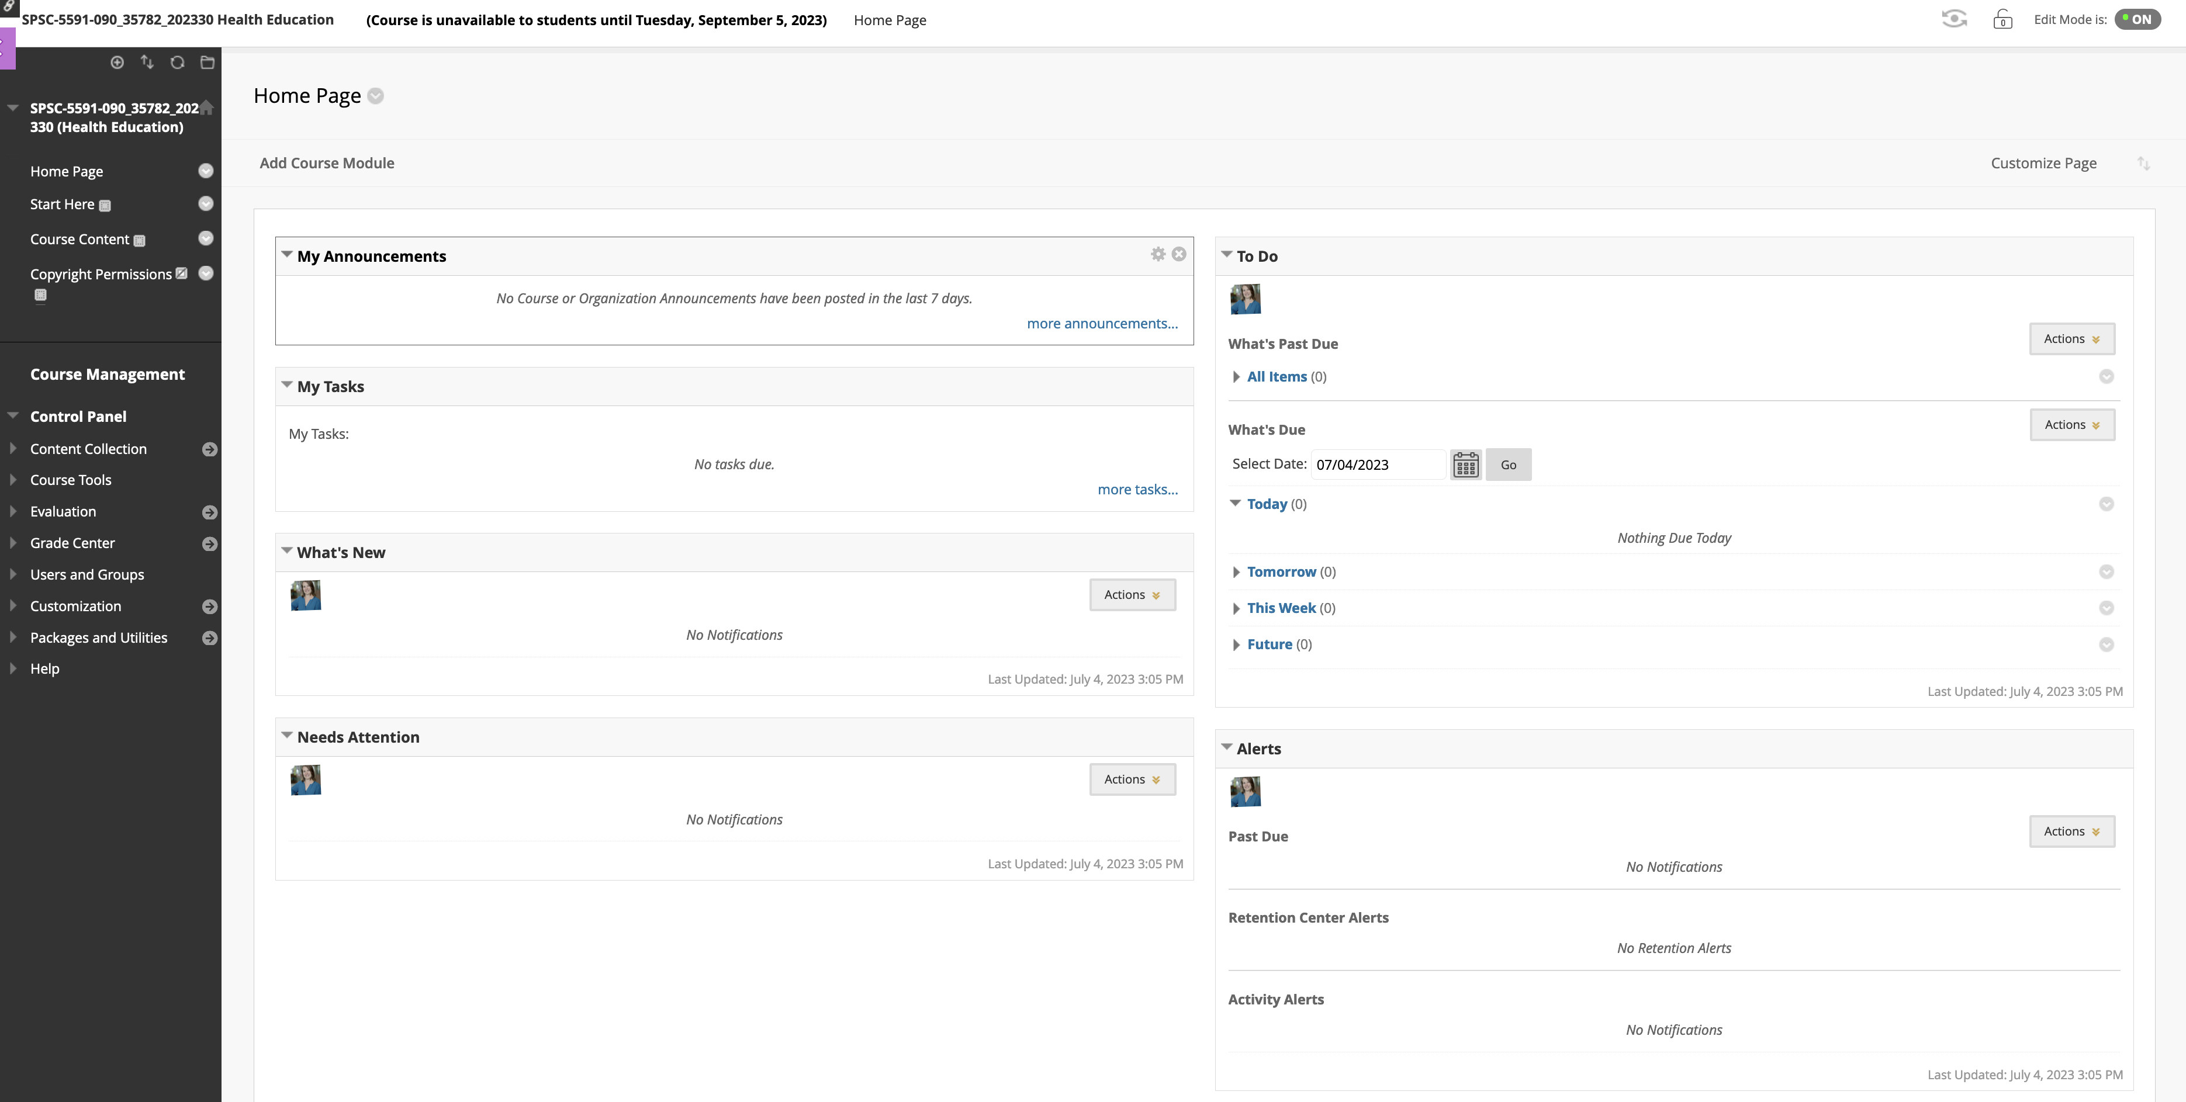
Task: Collapse the My Tasks module
Action: click(x=287, y=385)
